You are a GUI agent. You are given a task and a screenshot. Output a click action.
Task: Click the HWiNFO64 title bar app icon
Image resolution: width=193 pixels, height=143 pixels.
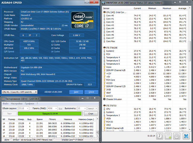tap(103, 3)
